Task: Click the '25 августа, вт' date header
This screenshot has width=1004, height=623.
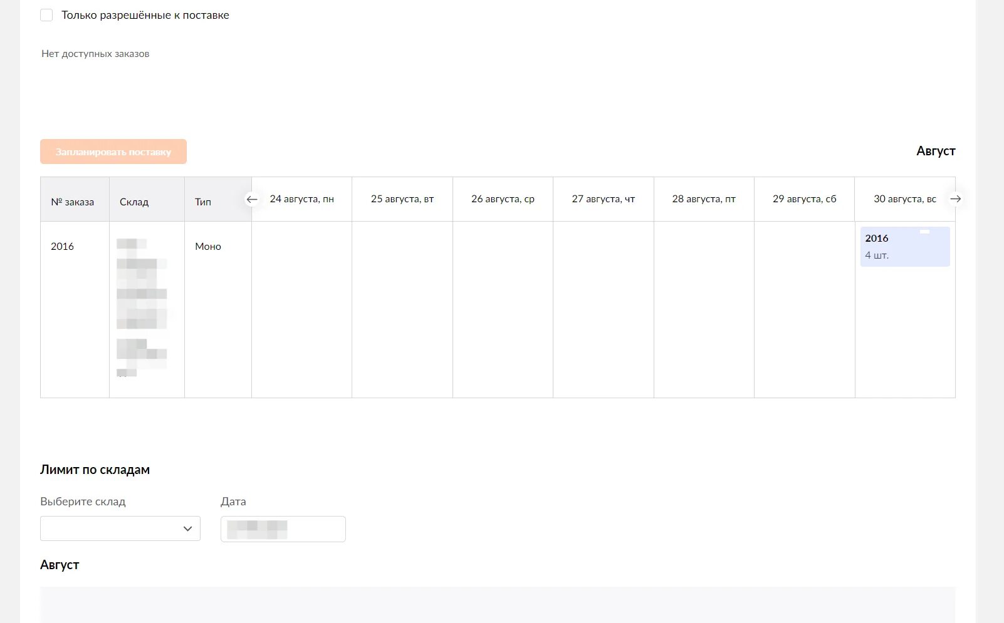Action: [402, 199]
